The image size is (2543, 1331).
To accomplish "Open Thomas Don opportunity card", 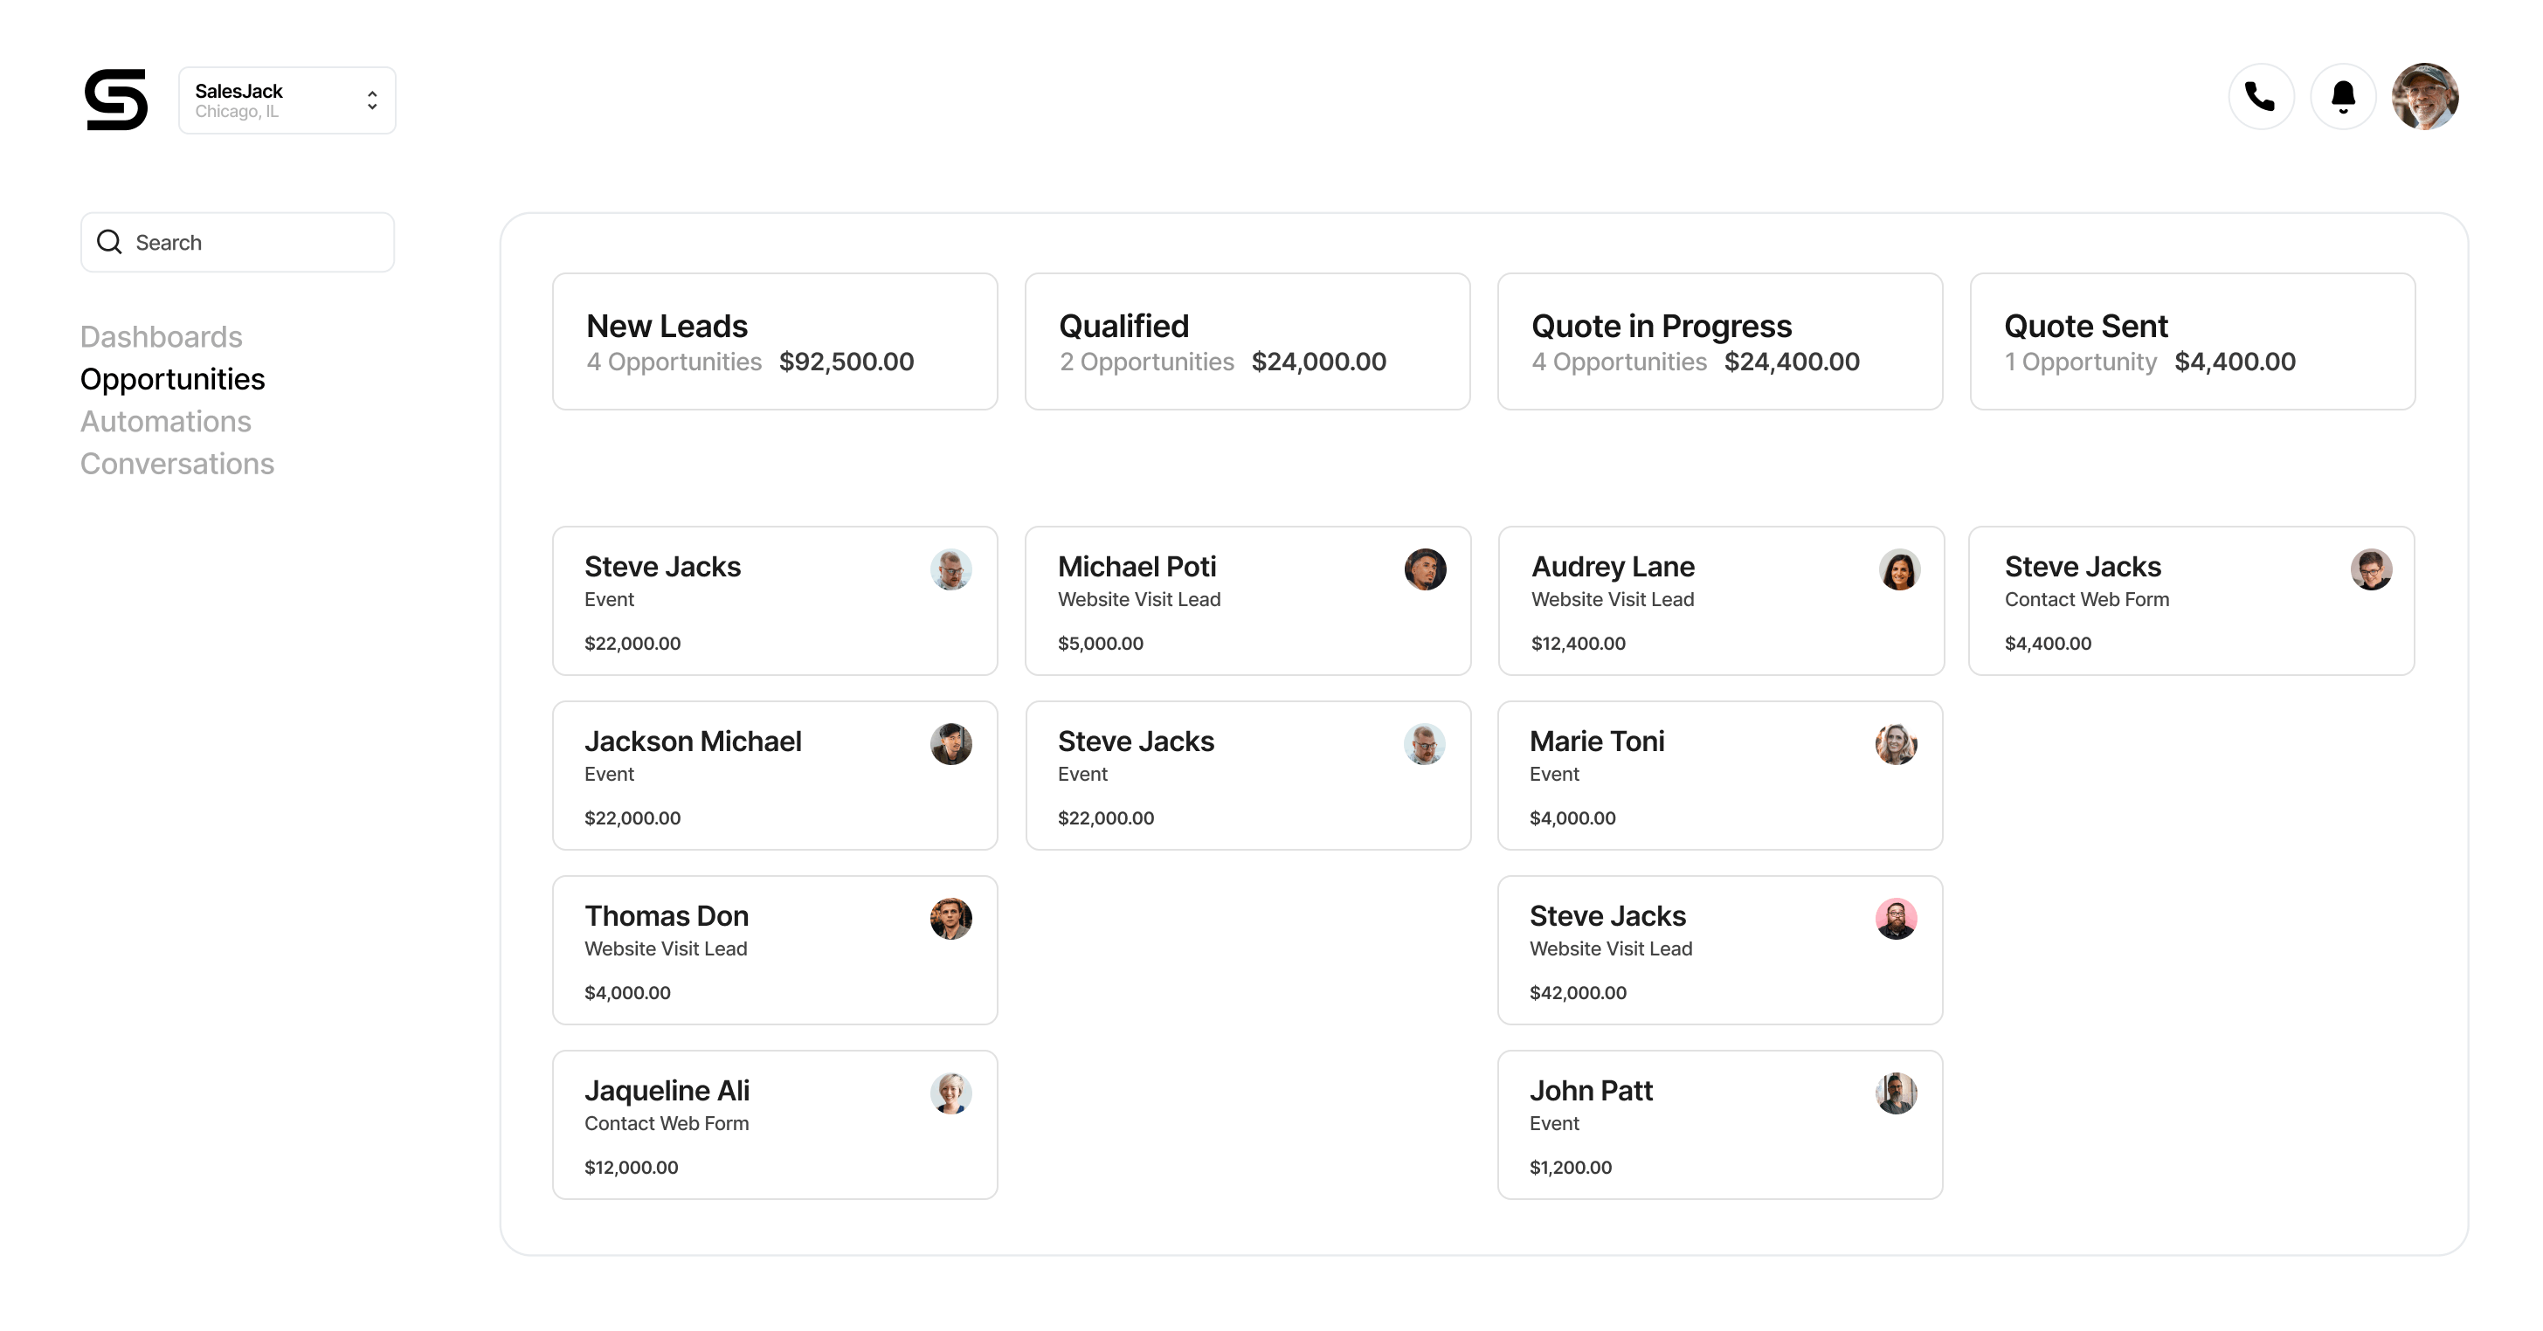I will click(775, 950).
